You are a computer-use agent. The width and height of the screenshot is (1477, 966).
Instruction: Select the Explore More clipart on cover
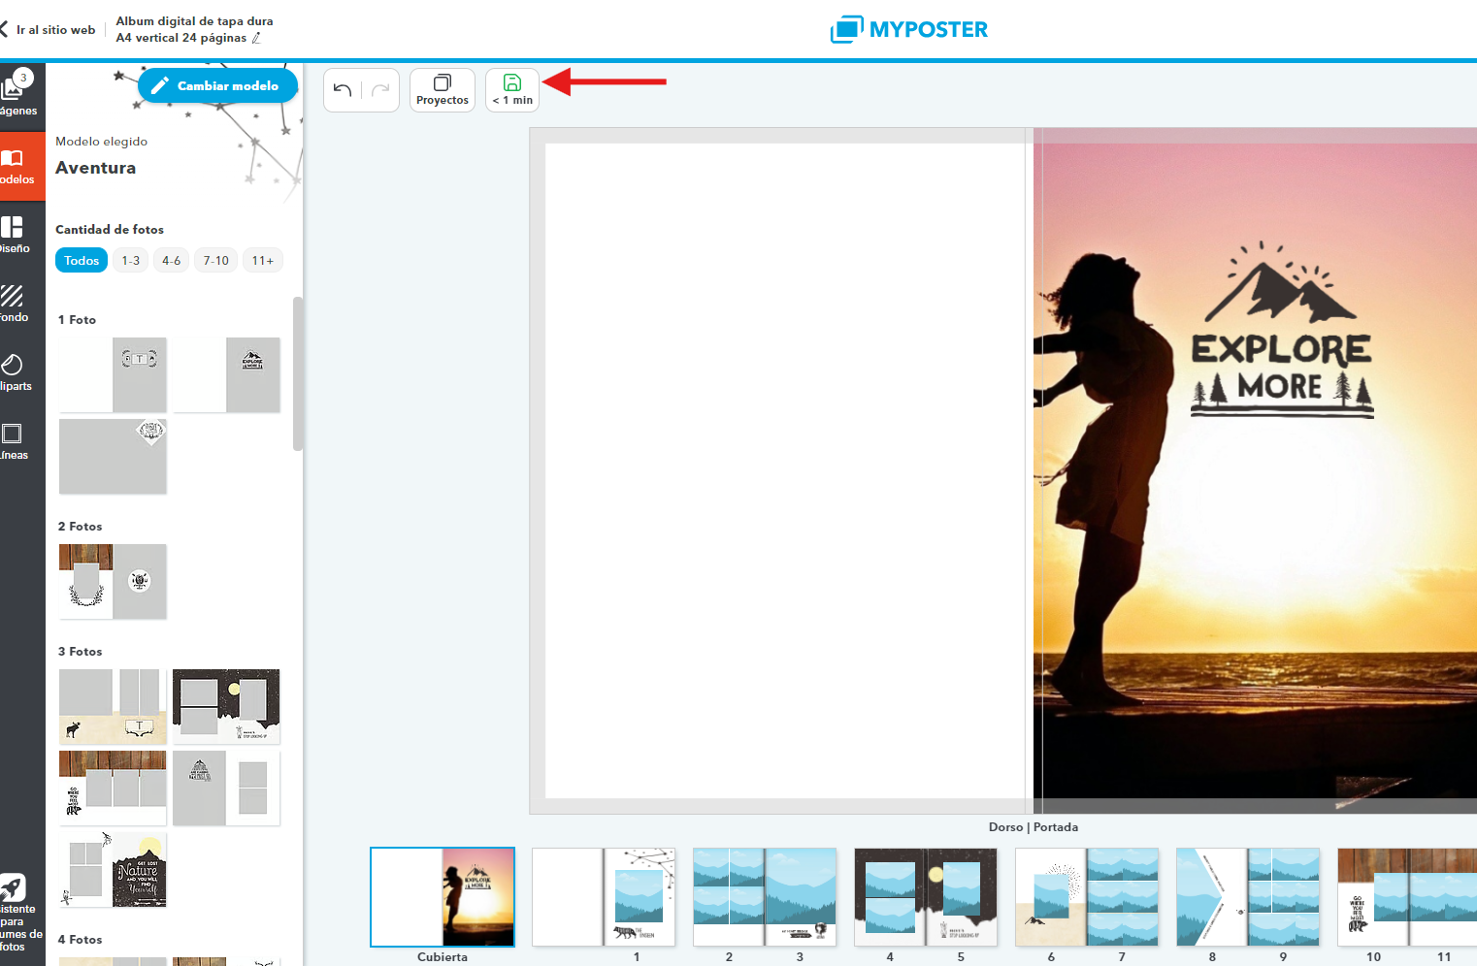(x=1282, y=330)
